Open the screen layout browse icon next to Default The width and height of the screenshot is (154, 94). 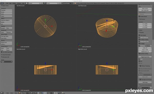[27, 3]
